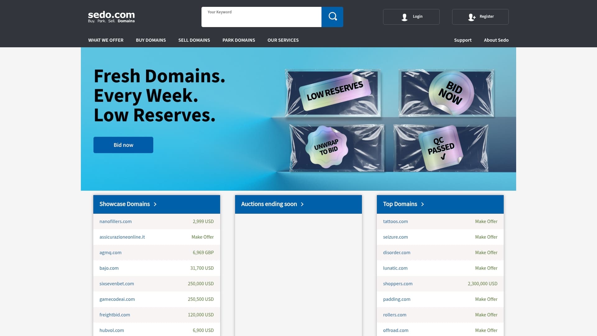Expand Auctions ending soon via its chevron
Viewport: 597px width, 336px height.
pyautogui.click(x=302, y=204)
